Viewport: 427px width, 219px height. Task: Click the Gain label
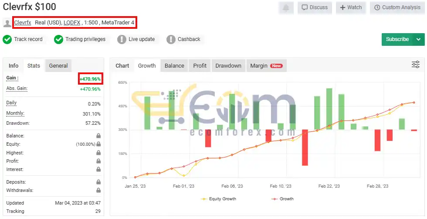click(12, 78)
